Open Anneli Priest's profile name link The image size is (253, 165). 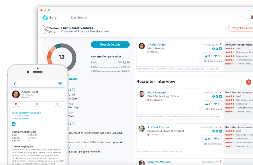(156, 45)
